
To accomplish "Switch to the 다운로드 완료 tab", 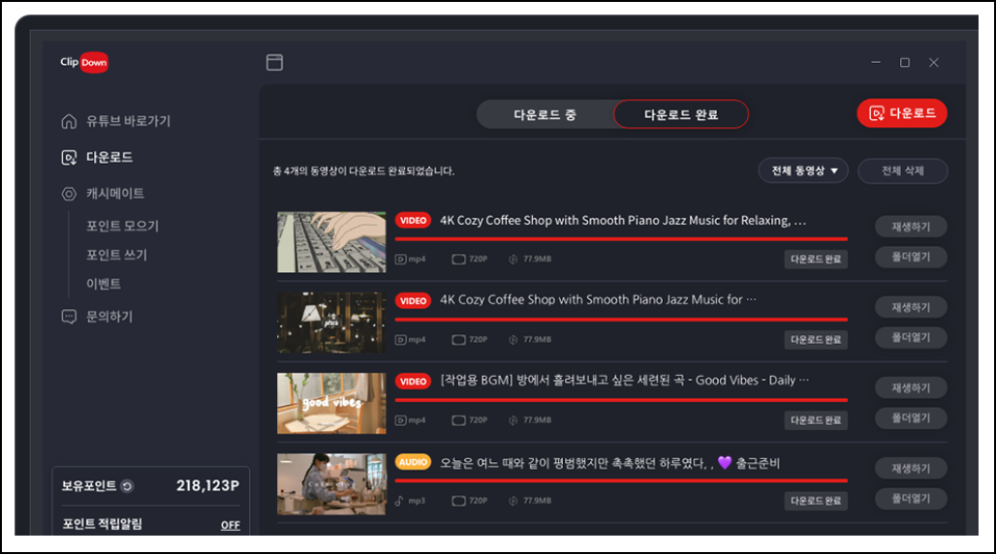I will 681,114.
